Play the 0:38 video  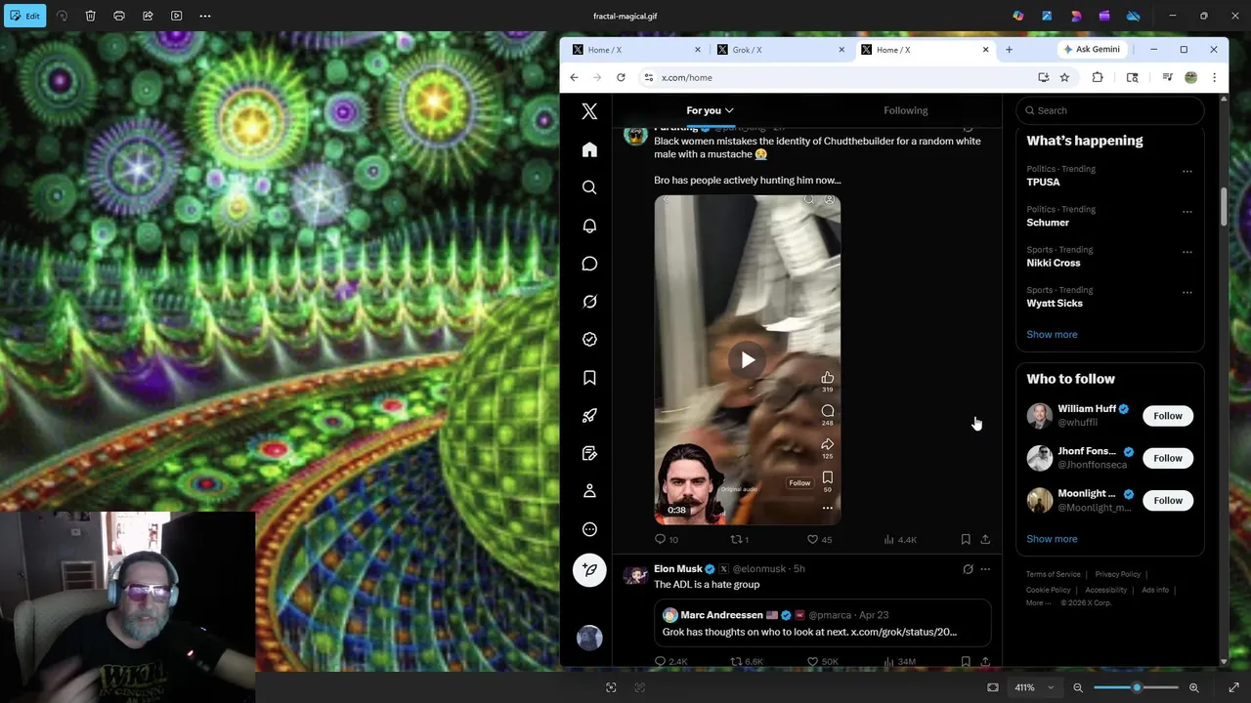pyautogui.click(x=748, y=360)
